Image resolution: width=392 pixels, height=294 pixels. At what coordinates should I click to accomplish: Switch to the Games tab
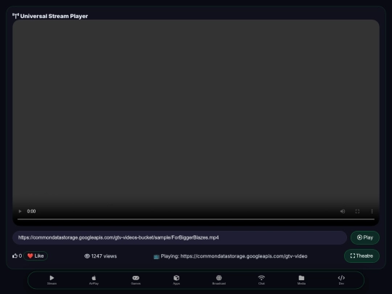click(136, 279)
